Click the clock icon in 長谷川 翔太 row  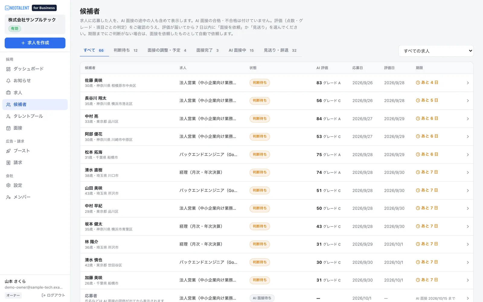418,101
